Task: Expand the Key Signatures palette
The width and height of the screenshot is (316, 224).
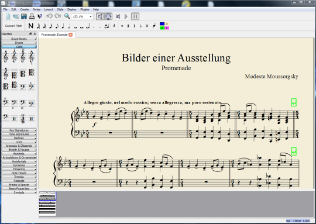Action: (x=19, y=130)
